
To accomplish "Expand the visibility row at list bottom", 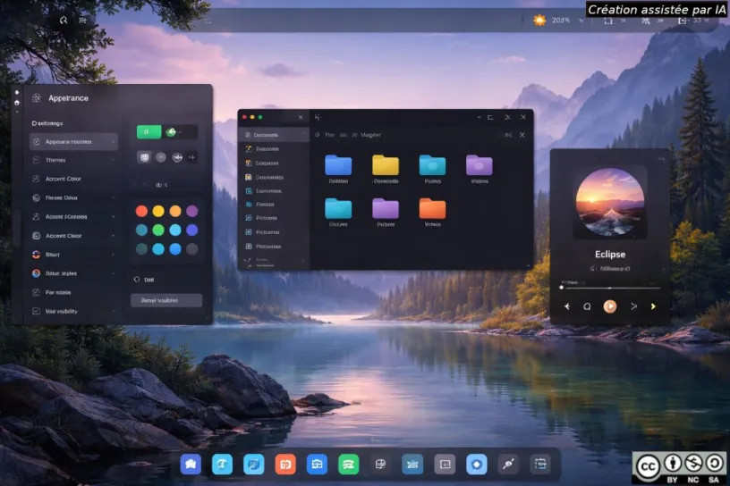I will [x=73, y=311].
